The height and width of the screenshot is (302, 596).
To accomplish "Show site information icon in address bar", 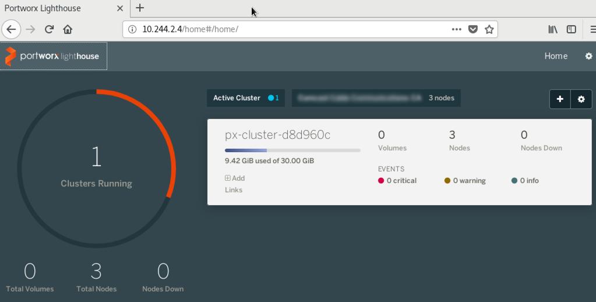I will [132, 29].
